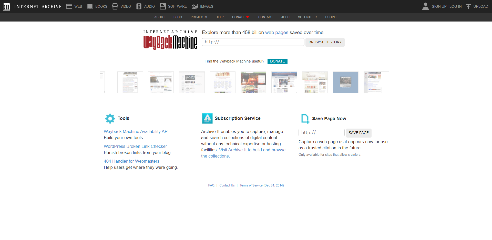Click 'Banish broken links from your blog.' text
The height and width of the screenshot is (240, 492).
[138, 152]
